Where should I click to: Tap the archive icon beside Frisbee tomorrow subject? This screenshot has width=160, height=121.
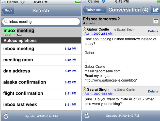point(155,21)
